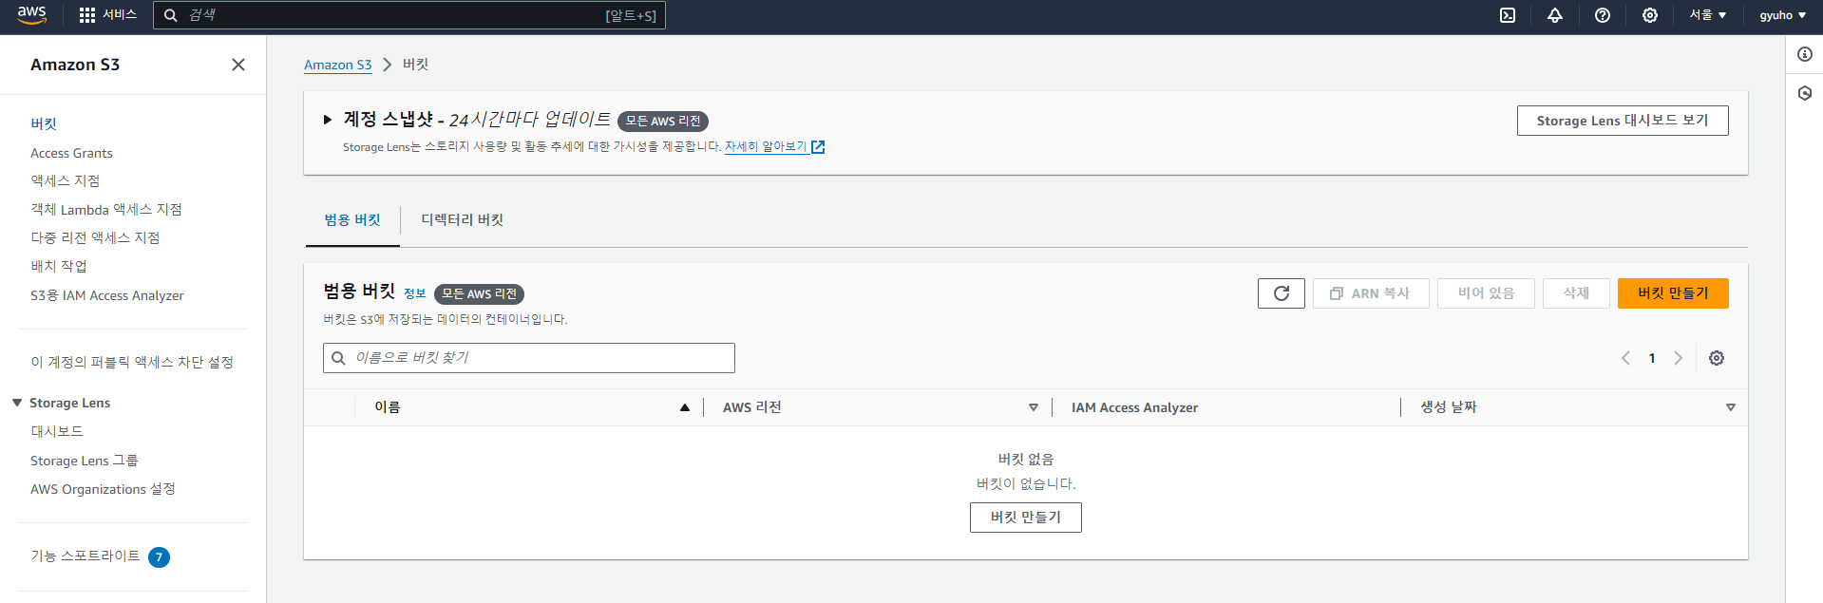The width and height of the screenshot is (1823, 603).
Task: Click the 7 badge next to 기능 스포트라이트
Action: [x=160, y=557]
